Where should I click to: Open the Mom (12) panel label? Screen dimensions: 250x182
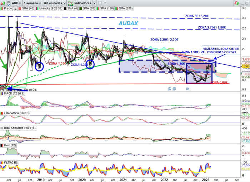[10, 145]
